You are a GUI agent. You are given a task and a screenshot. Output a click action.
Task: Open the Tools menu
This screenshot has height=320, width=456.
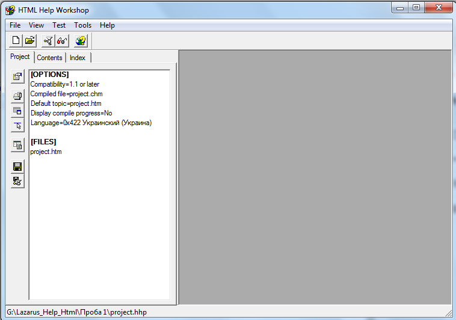82,25
